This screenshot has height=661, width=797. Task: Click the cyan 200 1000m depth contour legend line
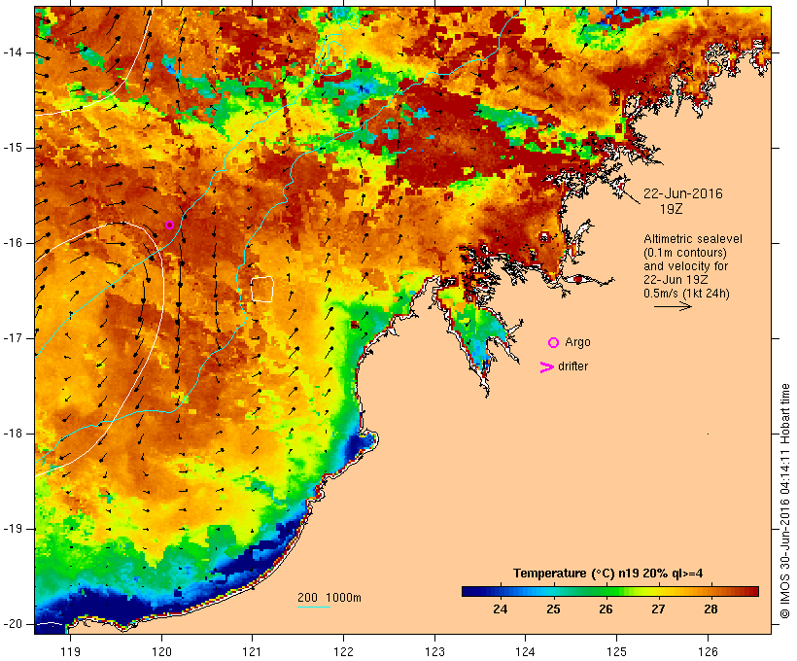point(314,607)
